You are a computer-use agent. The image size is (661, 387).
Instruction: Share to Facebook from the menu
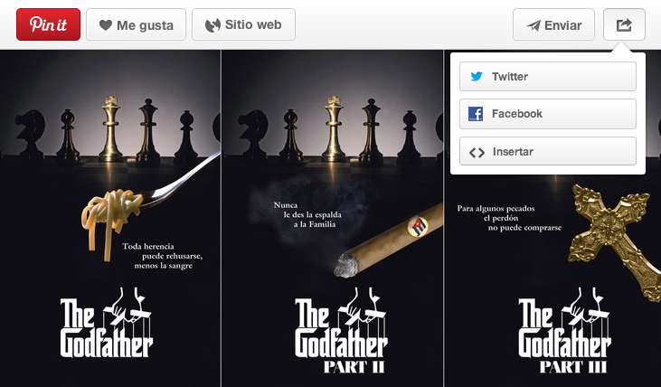pos(548,114)
